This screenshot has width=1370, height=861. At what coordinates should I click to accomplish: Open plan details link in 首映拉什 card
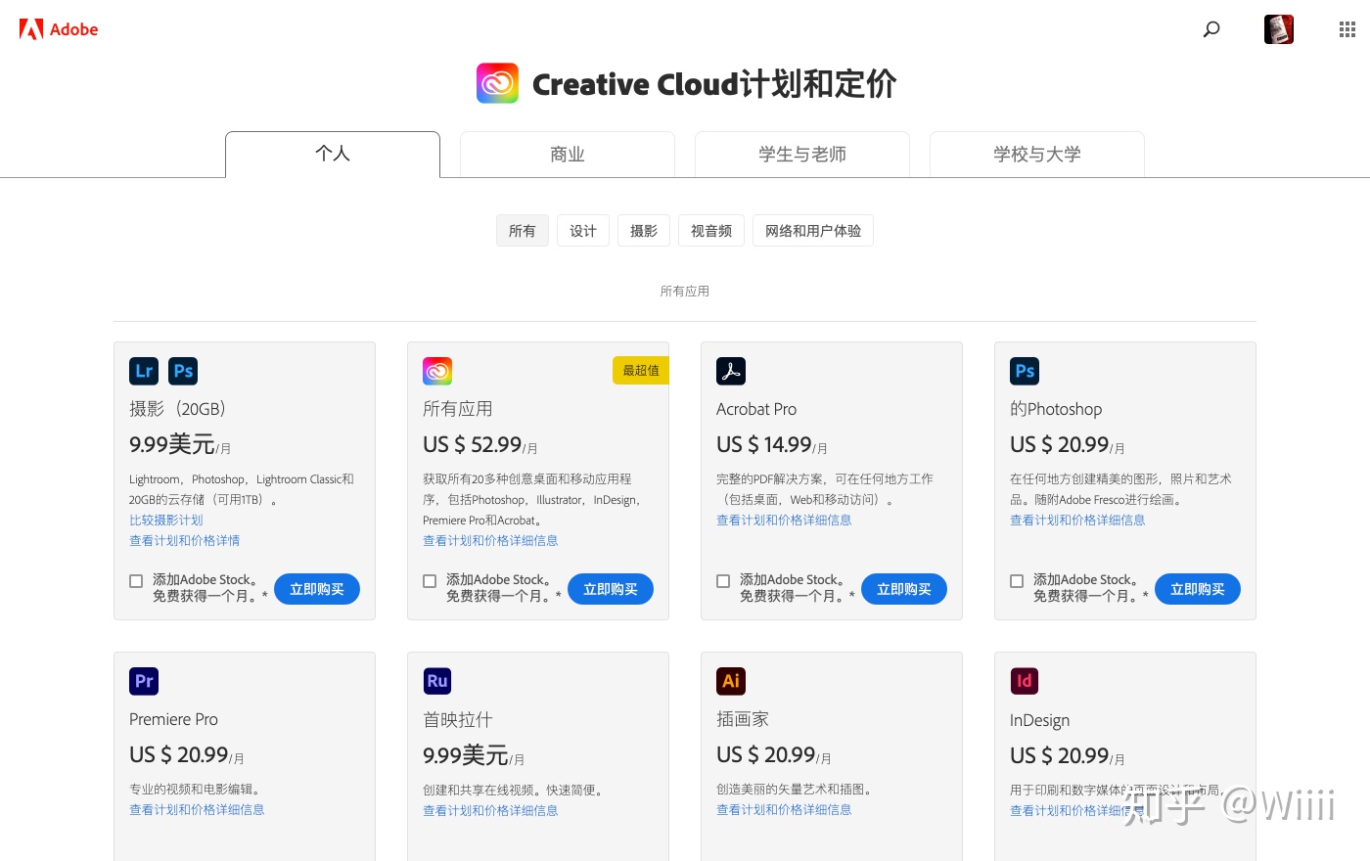(490, 810)
